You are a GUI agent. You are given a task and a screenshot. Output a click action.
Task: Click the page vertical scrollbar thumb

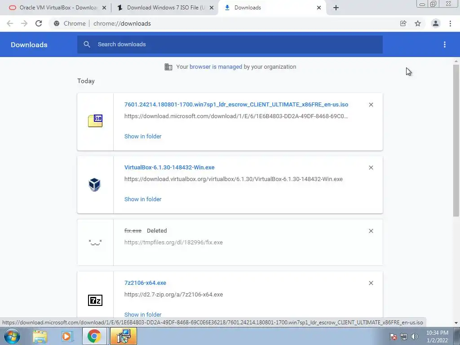tap(456, 141)
